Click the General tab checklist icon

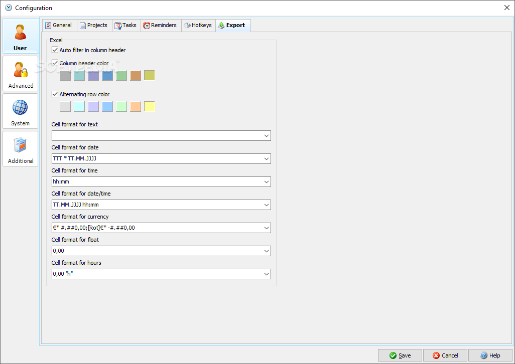click(x=48, y=25)
